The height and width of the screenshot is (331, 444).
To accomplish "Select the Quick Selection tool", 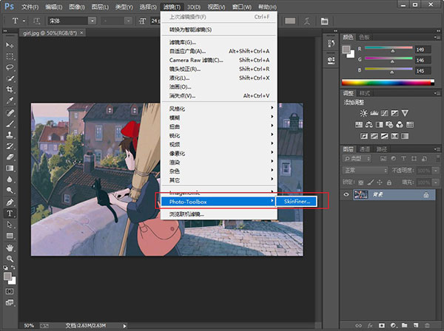I will (10, 78).
